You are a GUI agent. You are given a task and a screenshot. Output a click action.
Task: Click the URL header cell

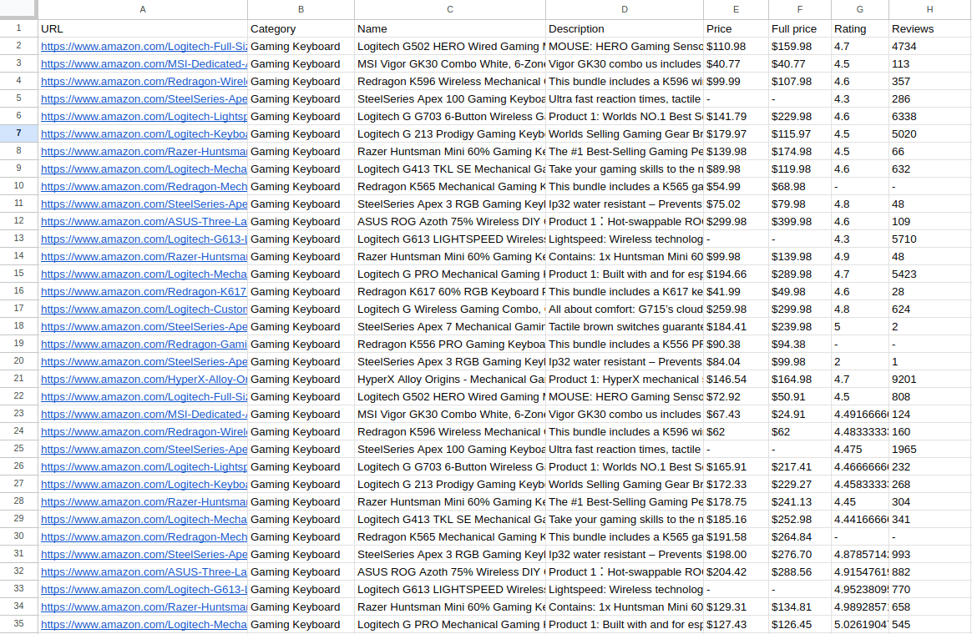(x=143, y=28)
